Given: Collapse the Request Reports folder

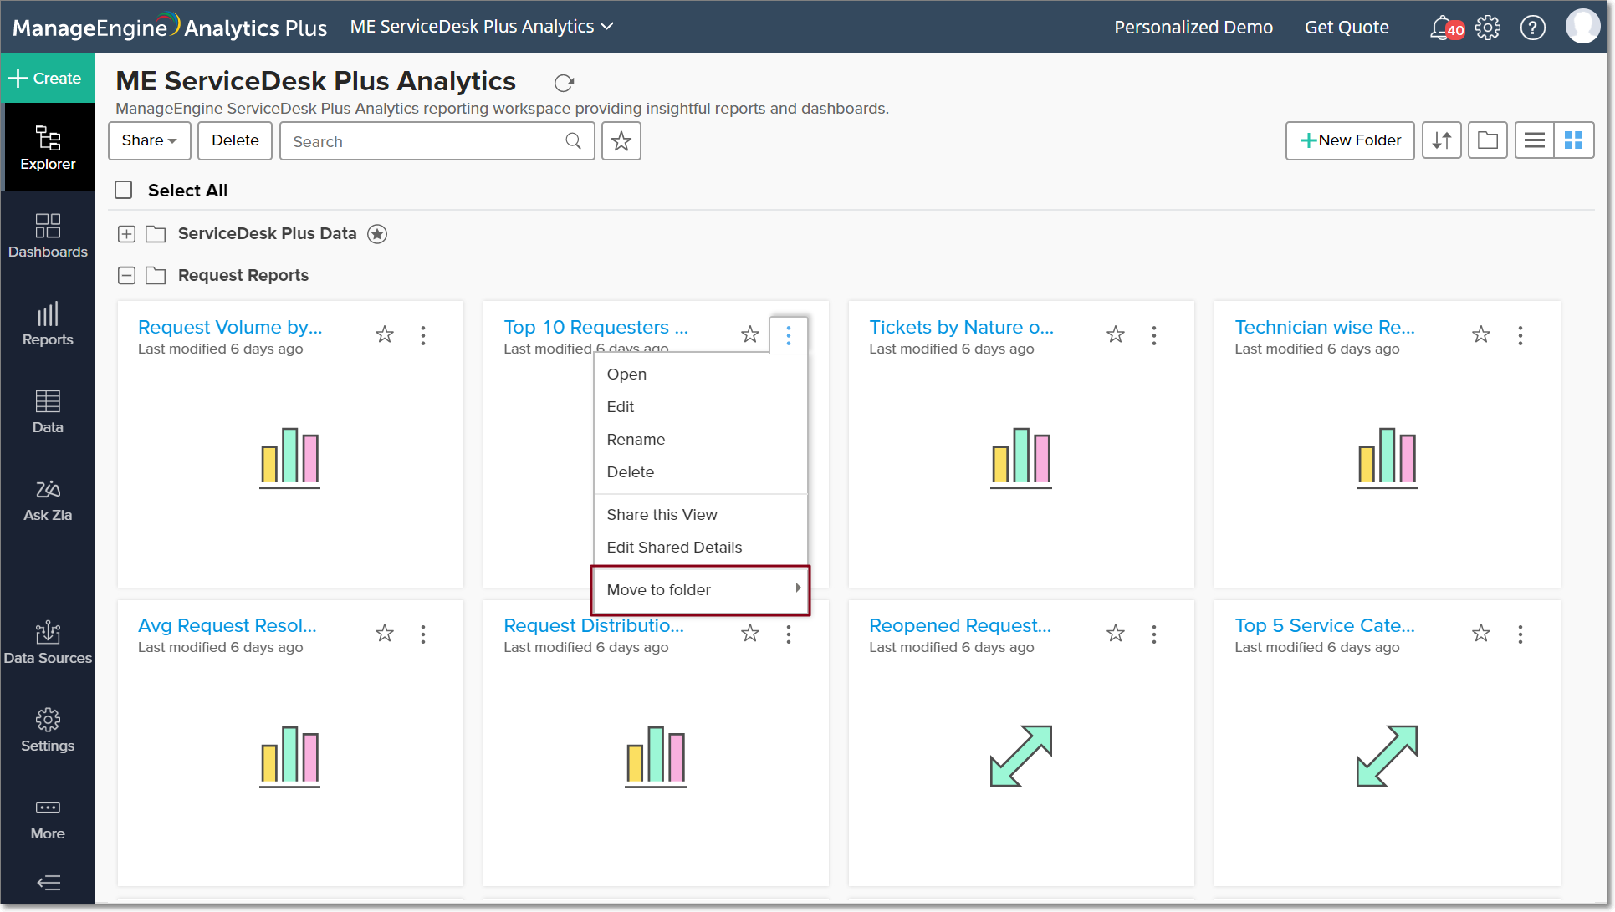Looking at the screenshot, I should click(126, 275).
